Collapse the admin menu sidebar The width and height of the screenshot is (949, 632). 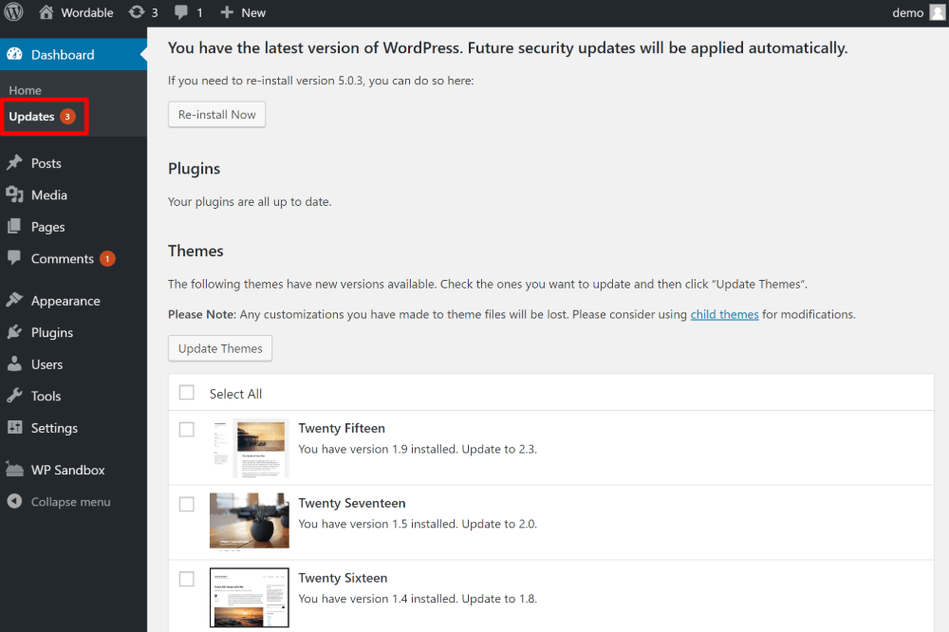59,501
